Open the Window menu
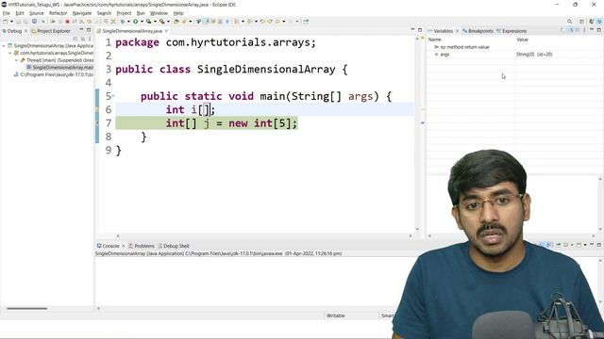This screenshot has height=339, width=604. (159, 13)
